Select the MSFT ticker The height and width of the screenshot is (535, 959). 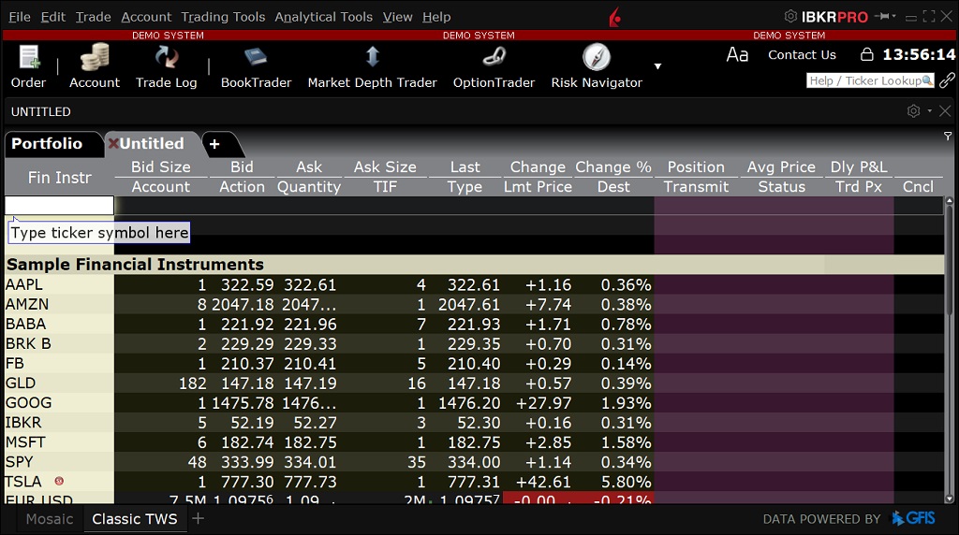(x=25, y=442)
